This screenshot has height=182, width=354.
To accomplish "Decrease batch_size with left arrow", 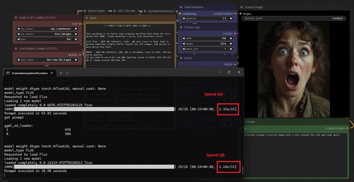I will tap(184, 49).
